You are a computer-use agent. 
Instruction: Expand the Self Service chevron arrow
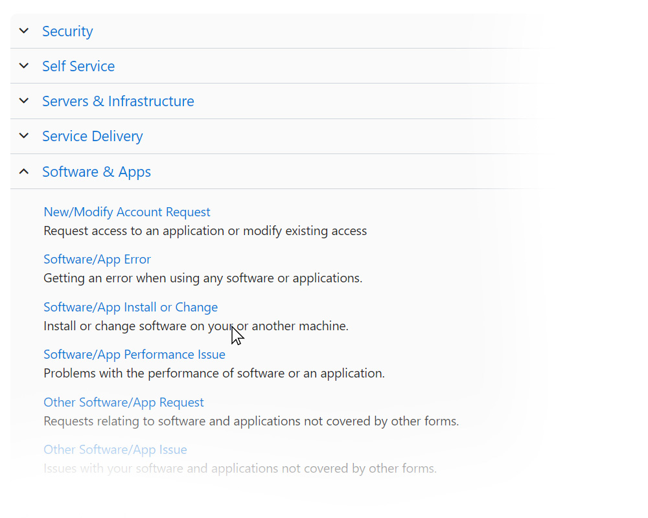pos(24,66)
